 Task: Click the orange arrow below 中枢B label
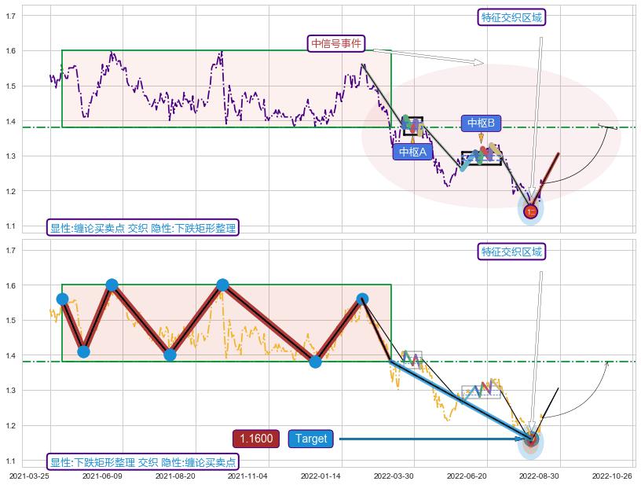(481, 139)
